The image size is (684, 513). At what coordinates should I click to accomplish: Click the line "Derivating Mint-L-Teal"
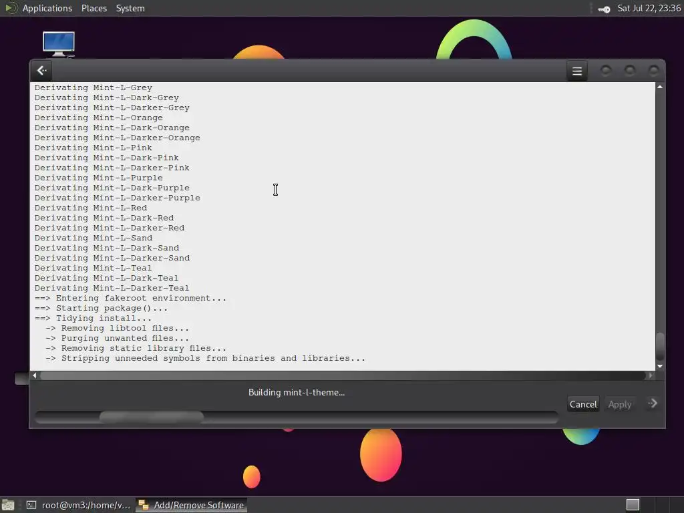94,269
